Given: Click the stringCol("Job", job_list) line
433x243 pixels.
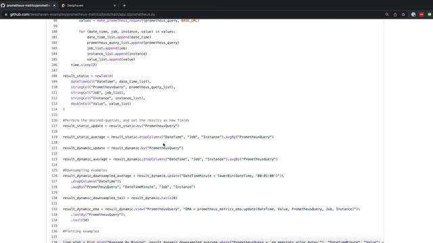Looking at the screenshot, I should 97,92.
